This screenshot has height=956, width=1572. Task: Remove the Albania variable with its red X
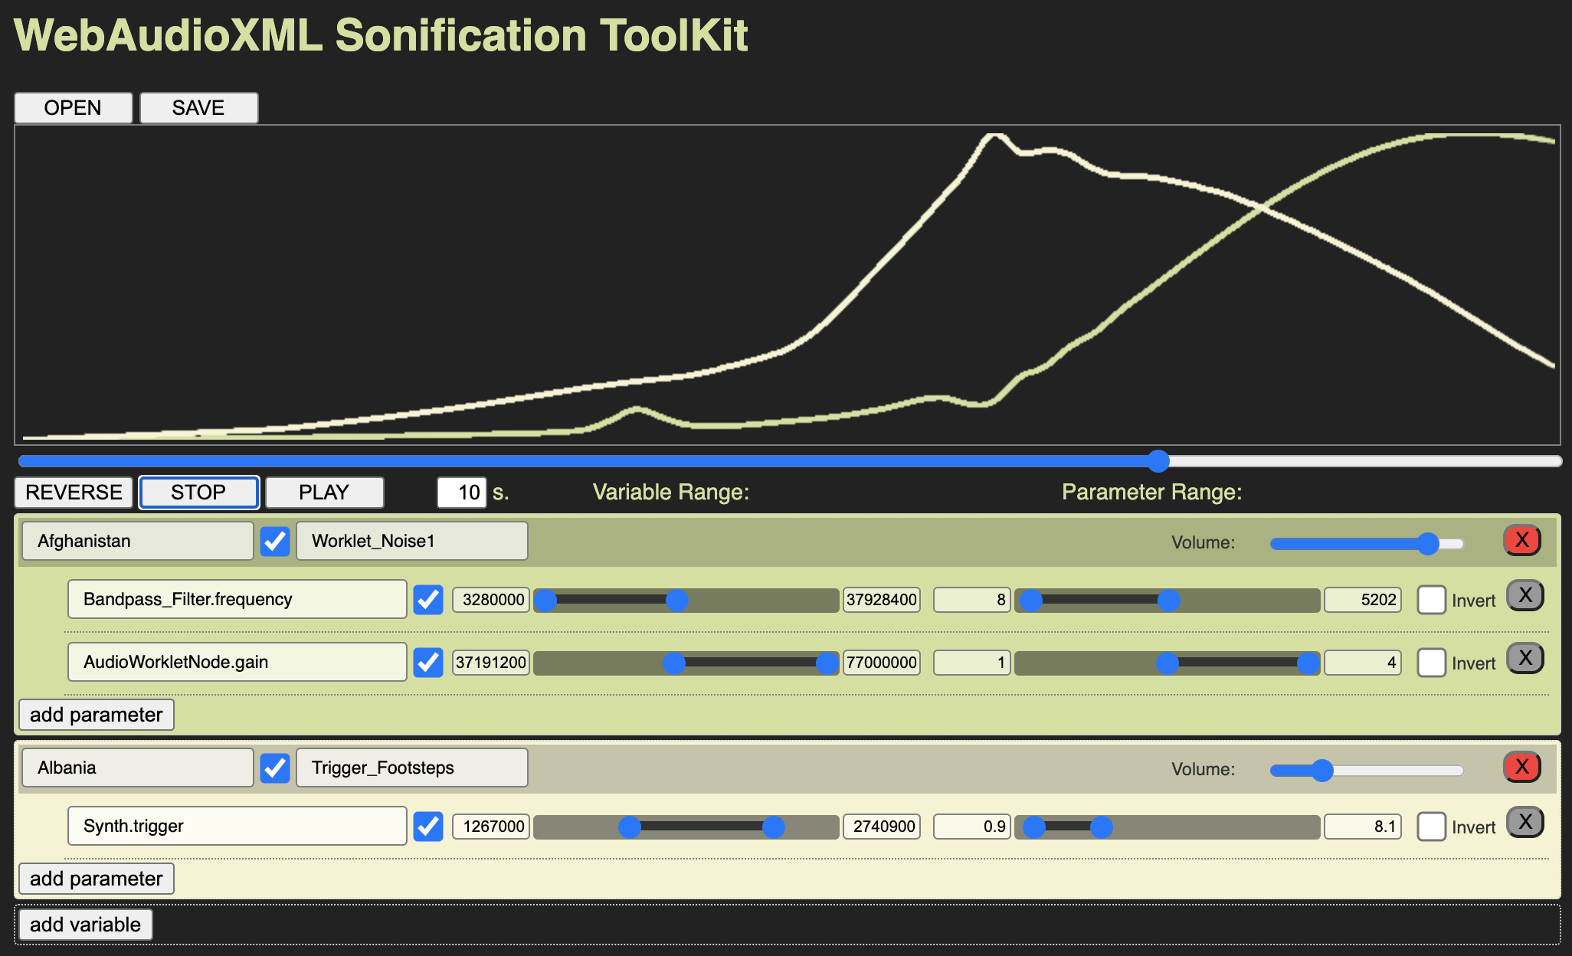pyautogui.click(x=1521, y=767)
